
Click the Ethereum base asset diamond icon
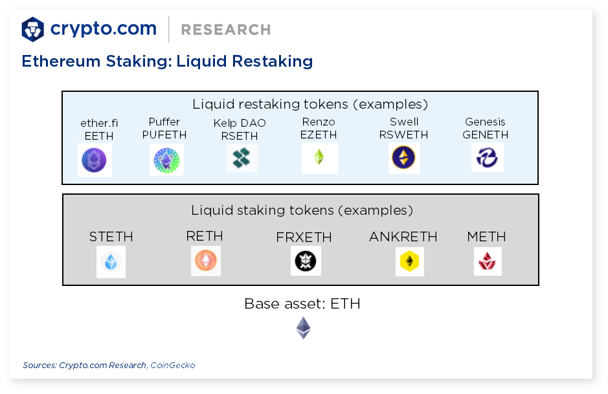tap(303, 328)
